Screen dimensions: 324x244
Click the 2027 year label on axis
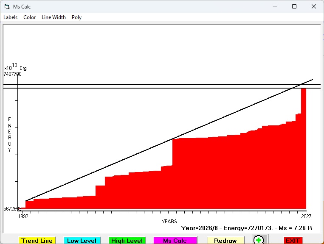[x=306, y=216]
